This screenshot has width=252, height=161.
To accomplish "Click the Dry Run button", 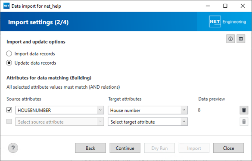I will [159, 148].
